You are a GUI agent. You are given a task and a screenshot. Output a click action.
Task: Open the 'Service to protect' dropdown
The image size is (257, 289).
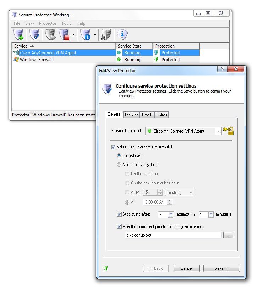point(218,131)
